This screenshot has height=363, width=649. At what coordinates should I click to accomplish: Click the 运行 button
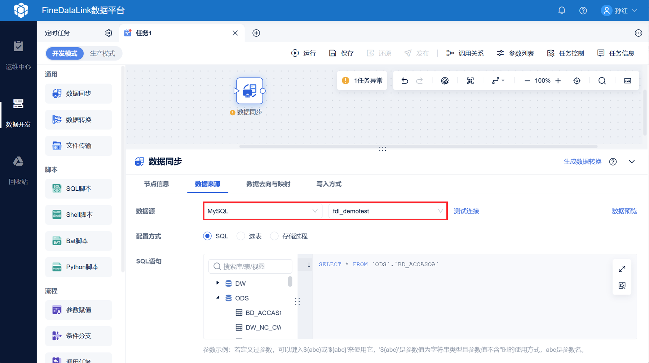304,53
